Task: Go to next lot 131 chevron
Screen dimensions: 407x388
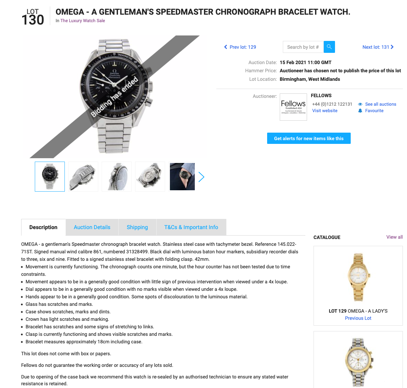Action: [x=392, y=47]
